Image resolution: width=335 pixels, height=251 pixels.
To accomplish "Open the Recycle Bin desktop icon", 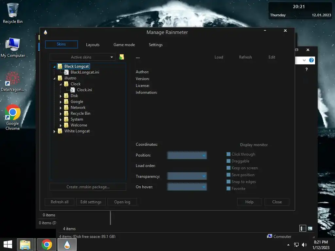I will click(x=13, y=13).
